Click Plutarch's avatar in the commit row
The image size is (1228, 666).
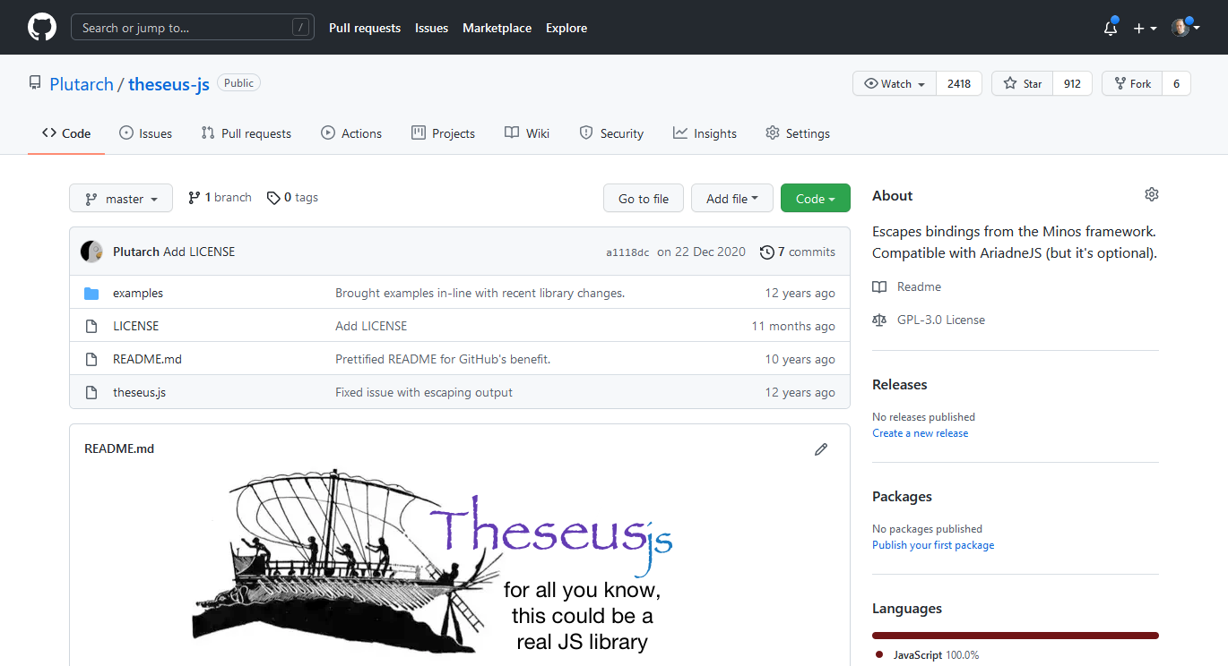pos(91,252)
